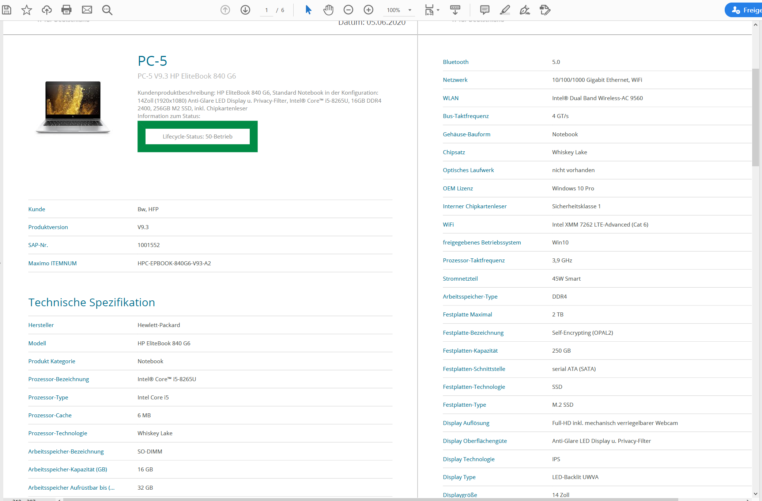Click the Arbeitsspeicher-Kapazität (GB) label

68,469
